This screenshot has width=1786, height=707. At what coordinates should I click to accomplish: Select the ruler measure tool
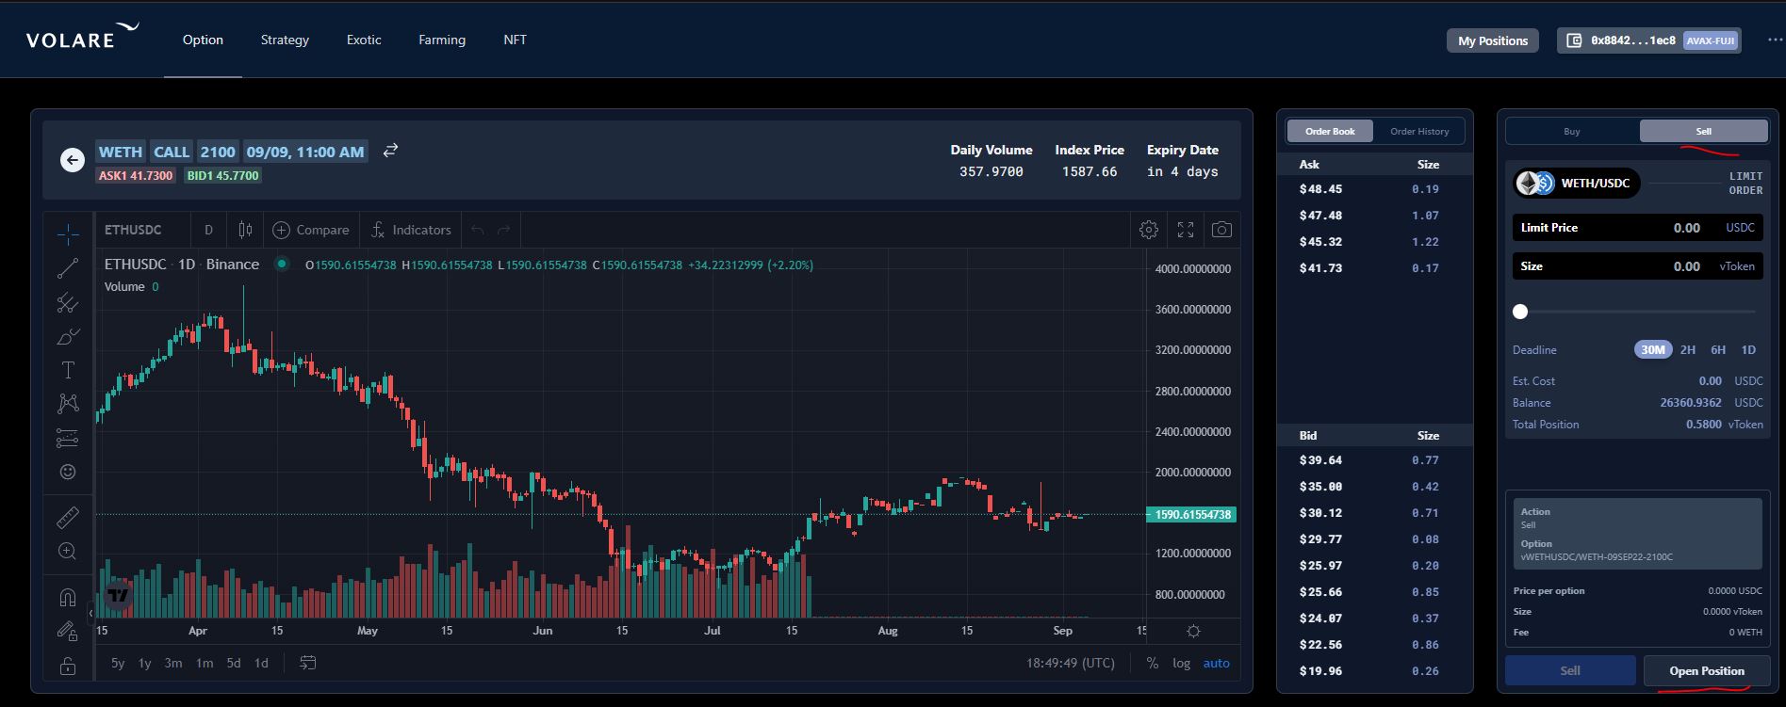68,517
